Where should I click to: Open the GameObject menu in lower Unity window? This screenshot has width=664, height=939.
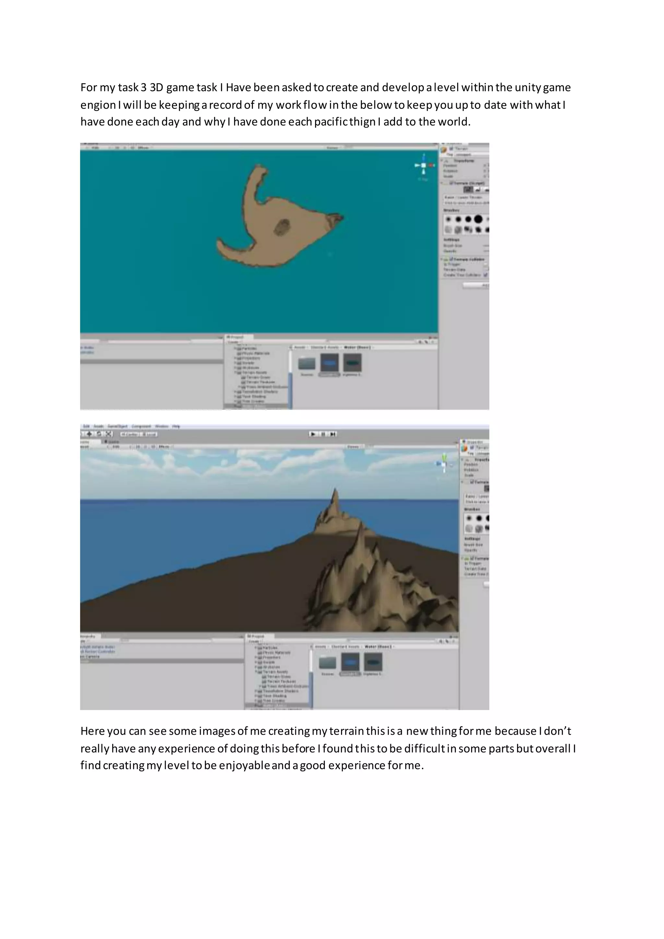[118, 426]
